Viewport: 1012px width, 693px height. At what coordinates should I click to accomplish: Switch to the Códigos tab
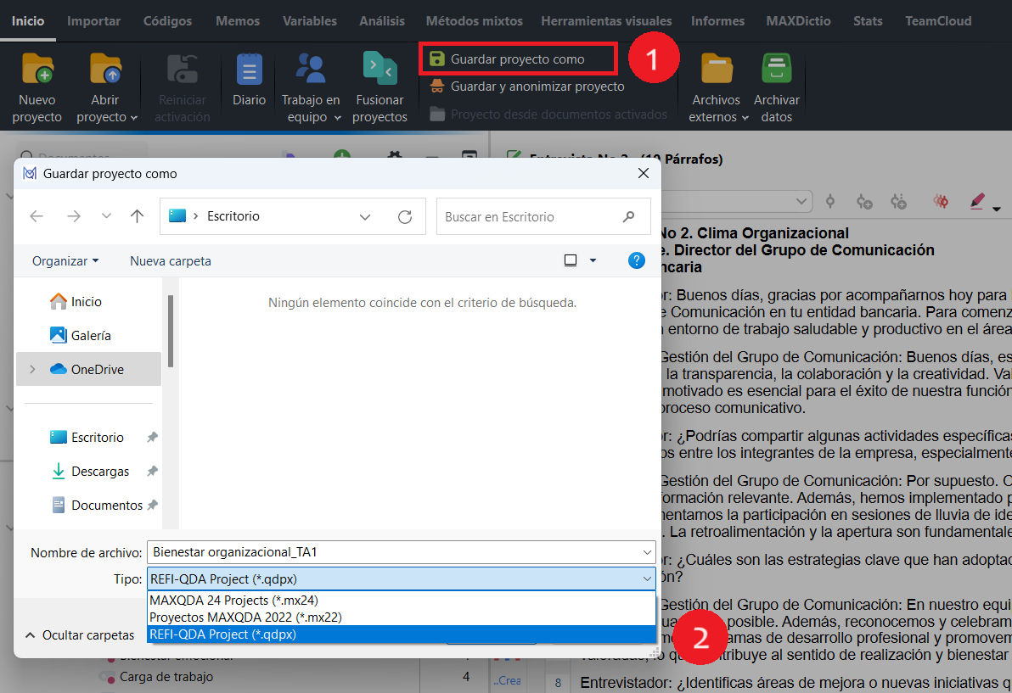pyautogui.click(x=168, y=20)
